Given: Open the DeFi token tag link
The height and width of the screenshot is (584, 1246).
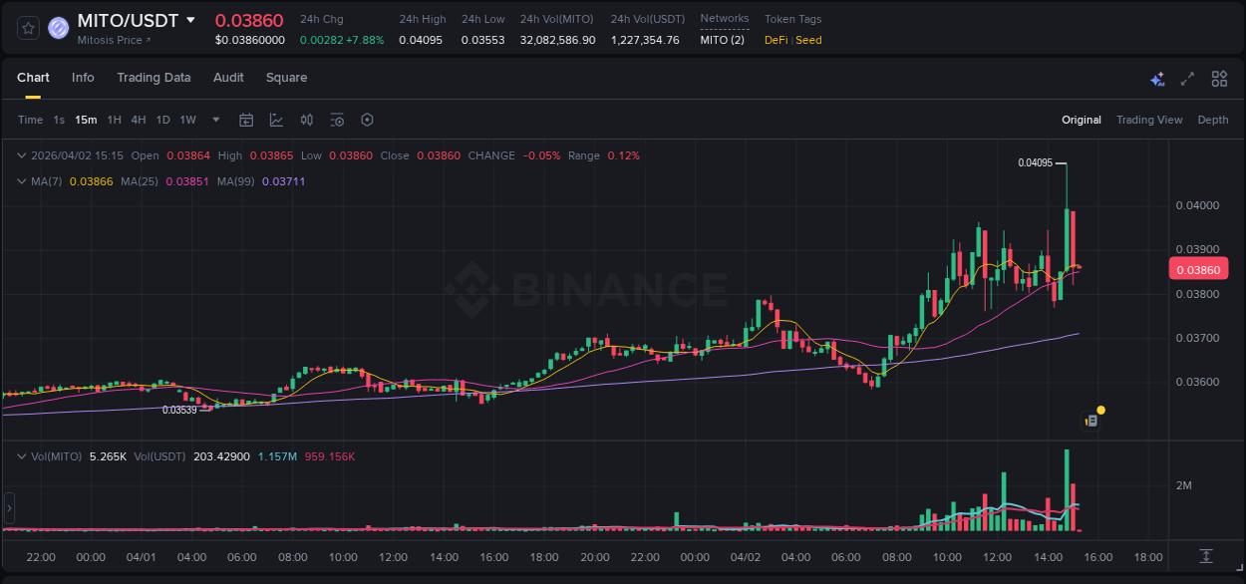Looking at the screenshot, I should click(776, 40).
